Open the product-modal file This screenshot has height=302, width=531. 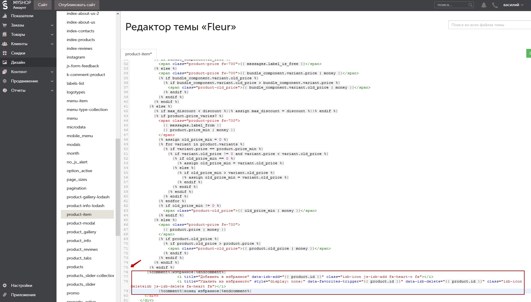click(81, 223)
